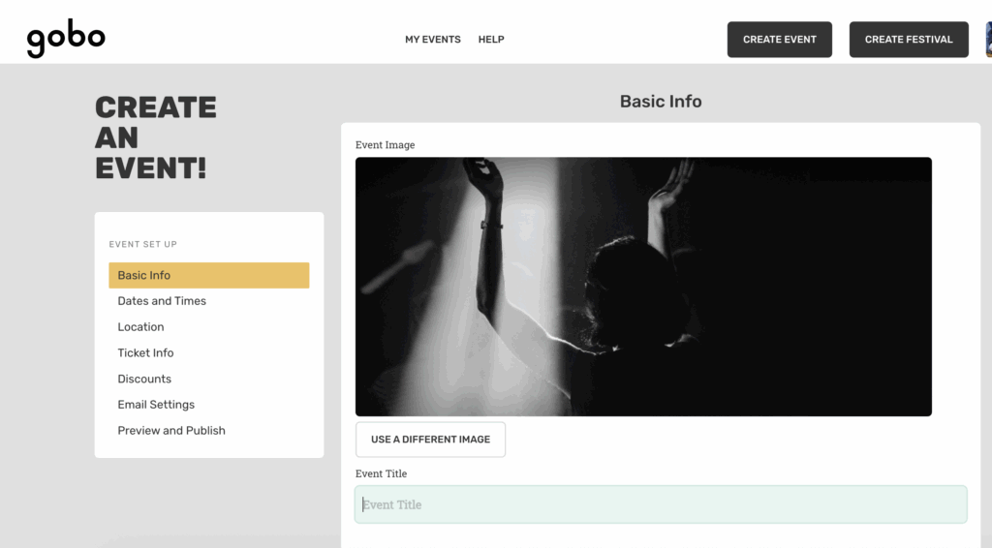Click the event image preview

(643, 287)
